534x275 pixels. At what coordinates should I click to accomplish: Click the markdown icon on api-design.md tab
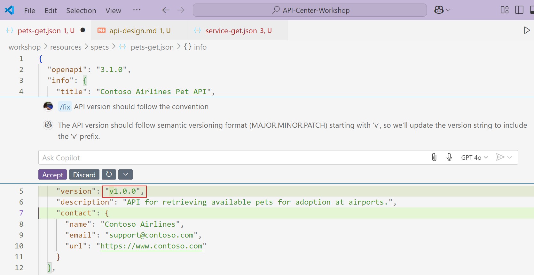tap(102, 30)
